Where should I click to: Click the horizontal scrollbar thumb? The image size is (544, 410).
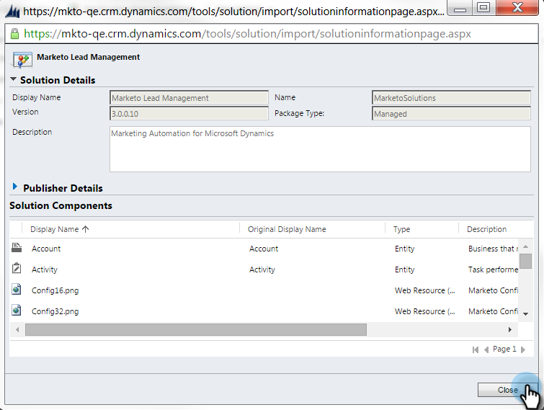pyautogui.click(x=196, y=329)
